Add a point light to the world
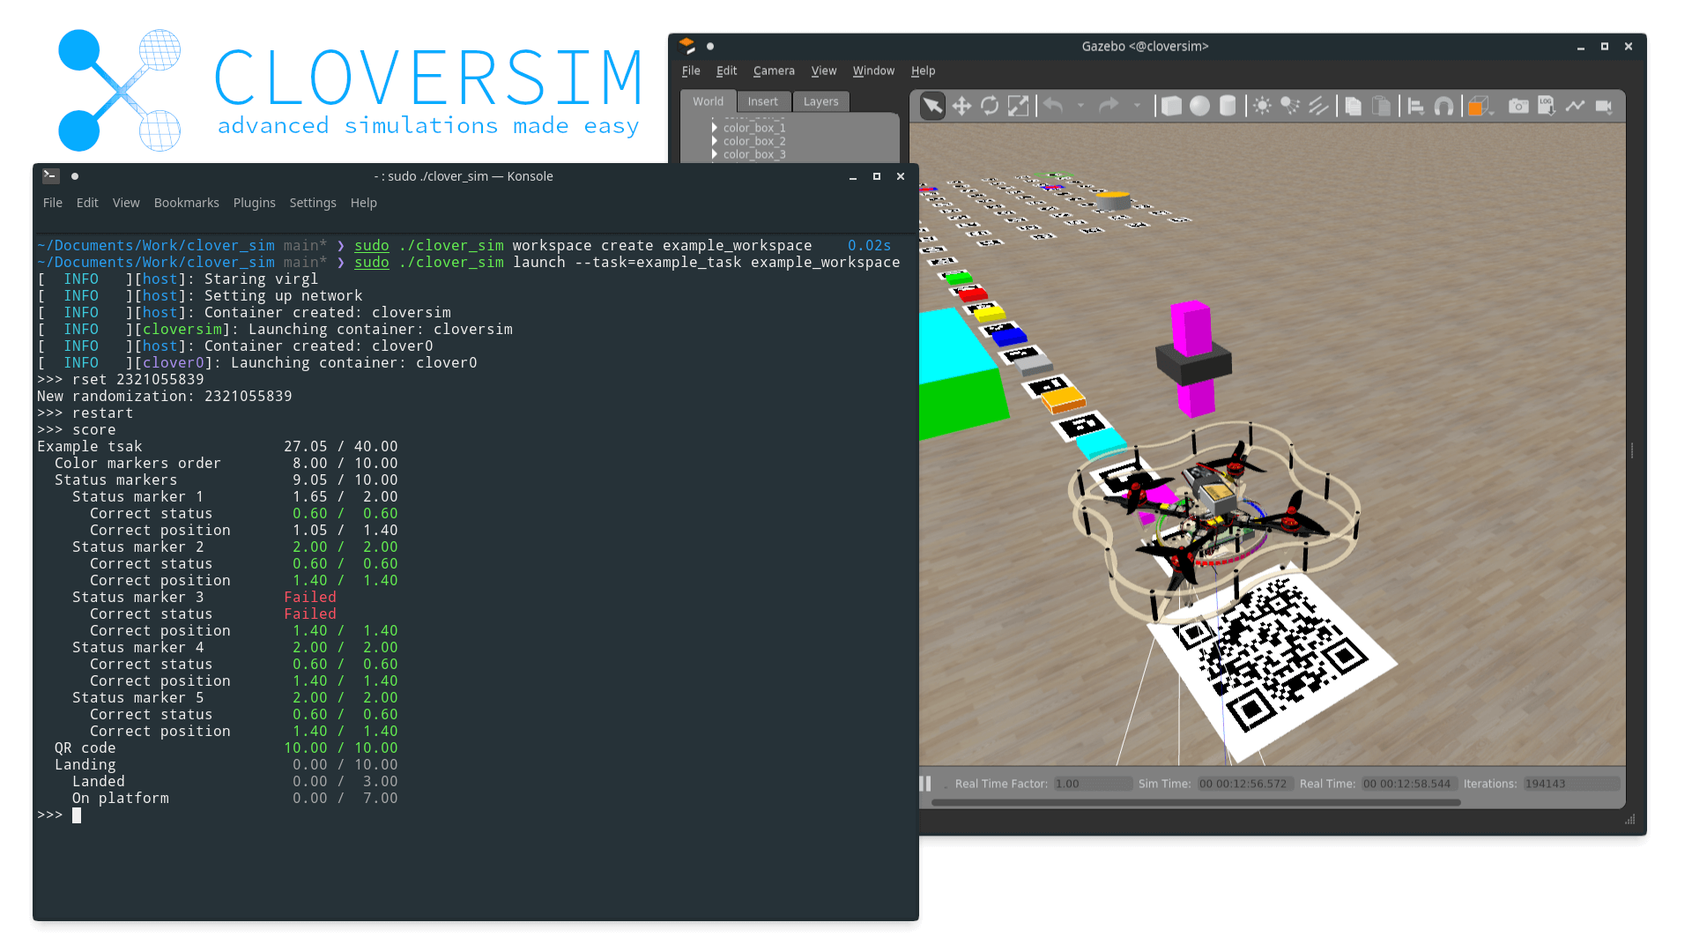 1261,106
